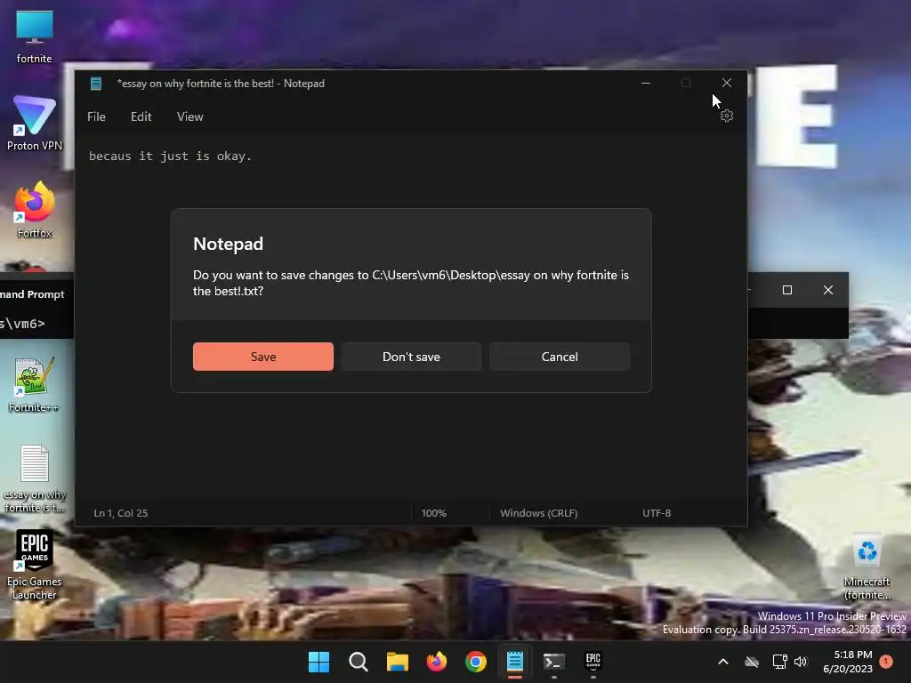The height and width of the screenshot is (683, 911).
Task: Click Cancel in the save dialog
Action: (x=560, y=357)
